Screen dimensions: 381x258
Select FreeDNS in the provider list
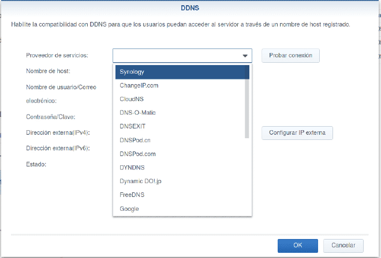coord(182,195)
